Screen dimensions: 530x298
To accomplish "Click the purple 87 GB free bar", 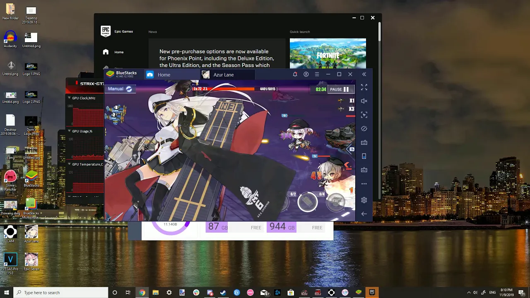I will pos(217,227).
